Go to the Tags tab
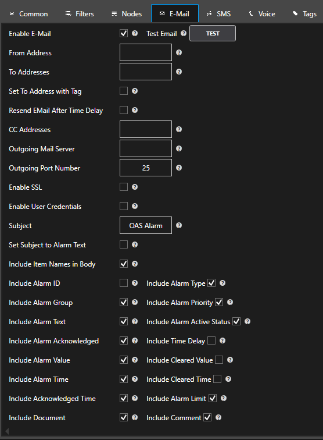The width and height of the screenshot is (323, 440). (305, 14)
